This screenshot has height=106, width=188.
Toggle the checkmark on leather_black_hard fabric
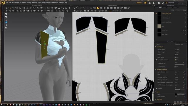pyautogui.click(x=156, y=14)
